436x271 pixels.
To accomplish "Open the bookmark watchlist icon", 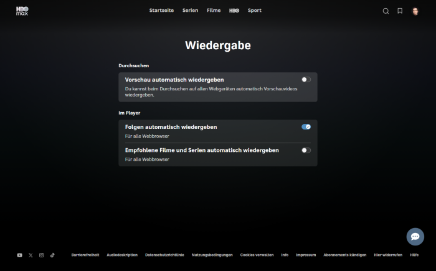I will pyautogui.click(x=400, y=11).
